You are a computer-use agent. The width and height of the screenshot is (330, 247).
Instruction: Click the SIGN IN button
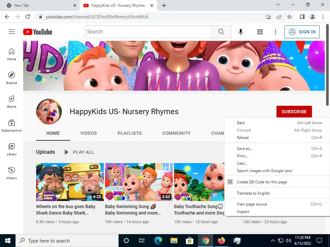[302, 32]
